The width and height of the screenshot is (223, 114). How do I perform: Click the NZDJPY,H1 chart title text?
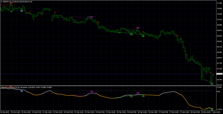tap(7, 2)
